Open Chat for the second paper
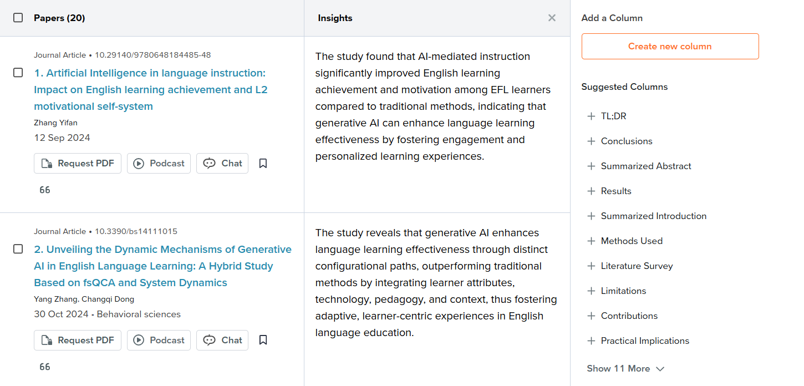 pyautogui.click(x=222, y=340)
